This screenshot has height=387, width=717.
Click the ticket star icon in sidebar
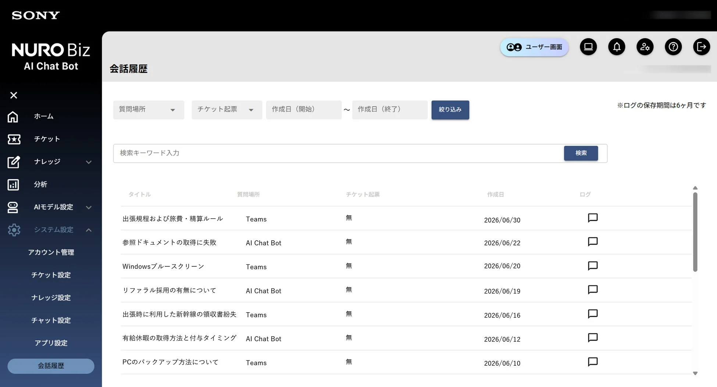click(x=14, y=139)
